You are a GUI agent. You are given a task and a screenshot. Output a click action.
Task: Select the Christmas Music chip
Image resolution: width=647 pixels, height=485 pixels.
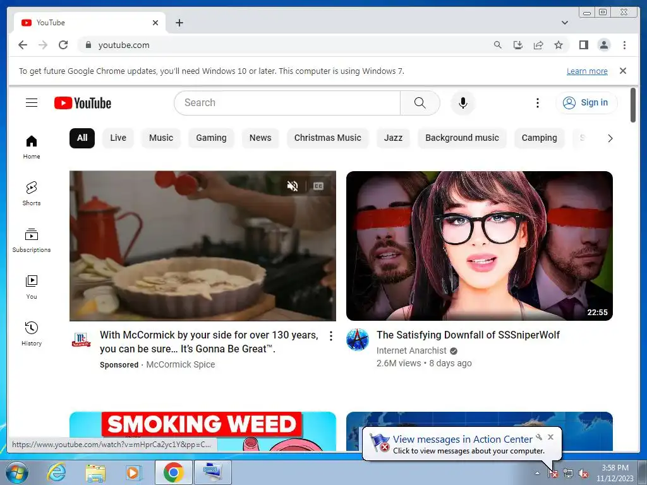(x=328, y=138)
